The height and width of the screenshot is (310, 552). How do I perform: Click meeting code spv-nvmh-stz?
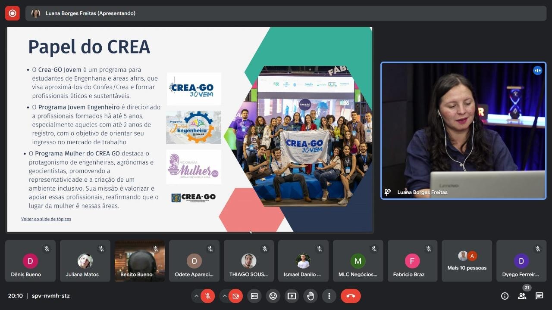(x=50, y=296)
